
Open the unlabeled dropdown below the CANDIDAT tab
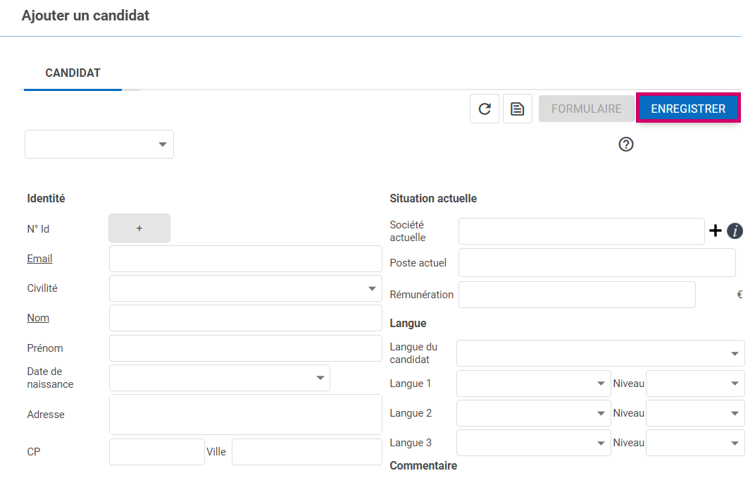(99, 144)
